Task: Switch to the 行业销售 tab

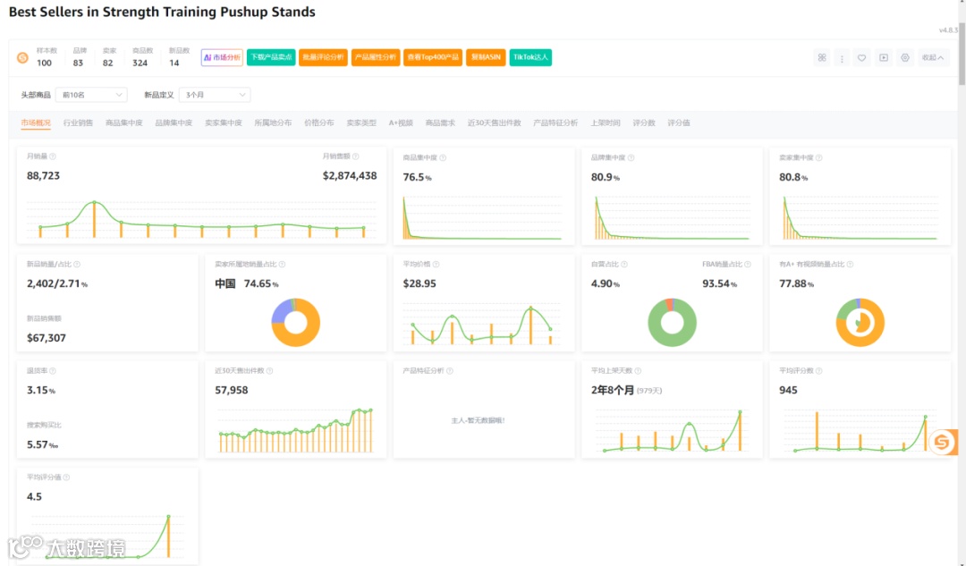Action: point(78,123)
